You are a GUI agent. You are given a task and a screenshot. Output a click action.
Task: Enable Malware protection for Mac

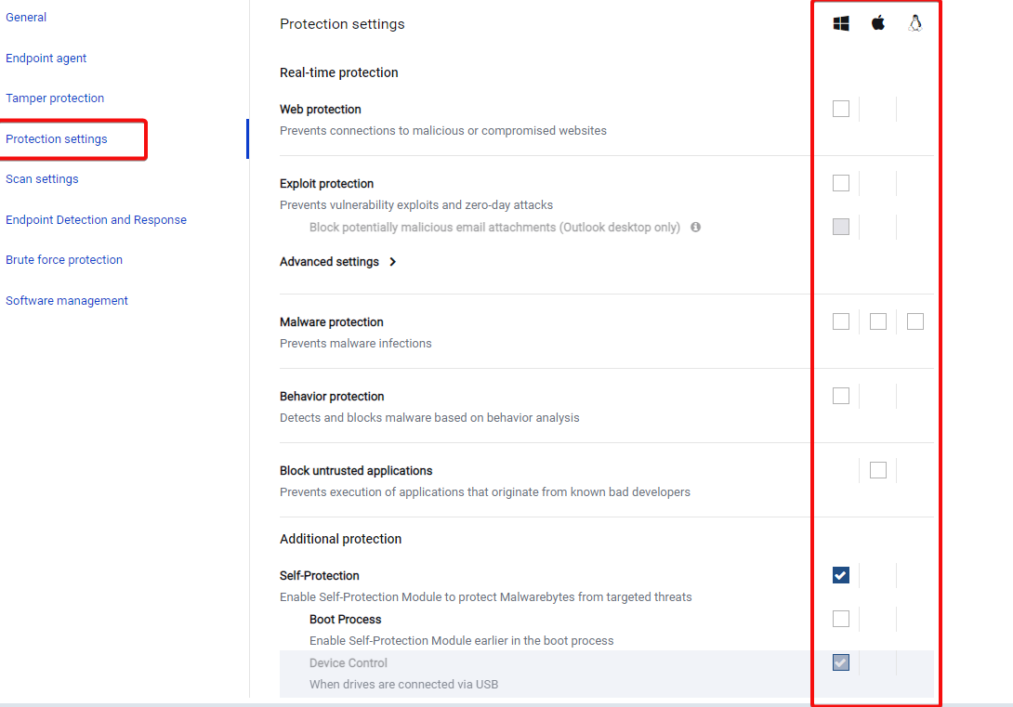[878, 321]
